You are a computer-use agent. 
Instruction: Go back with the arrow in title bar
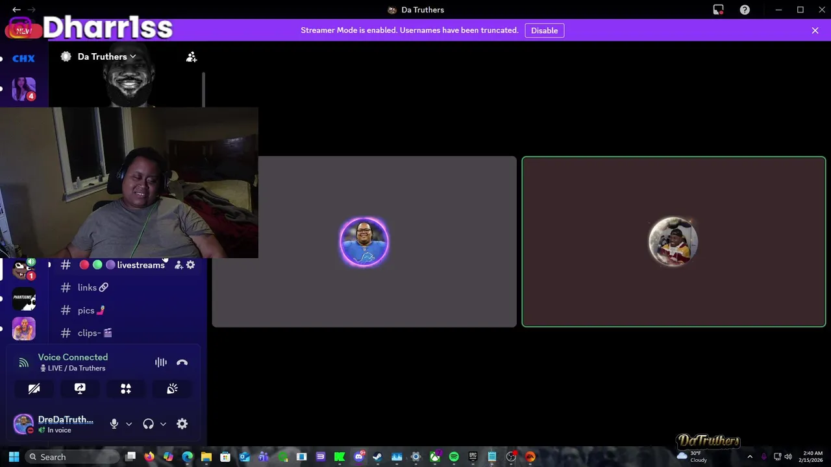pyautogui.click(x=16, y=10)
